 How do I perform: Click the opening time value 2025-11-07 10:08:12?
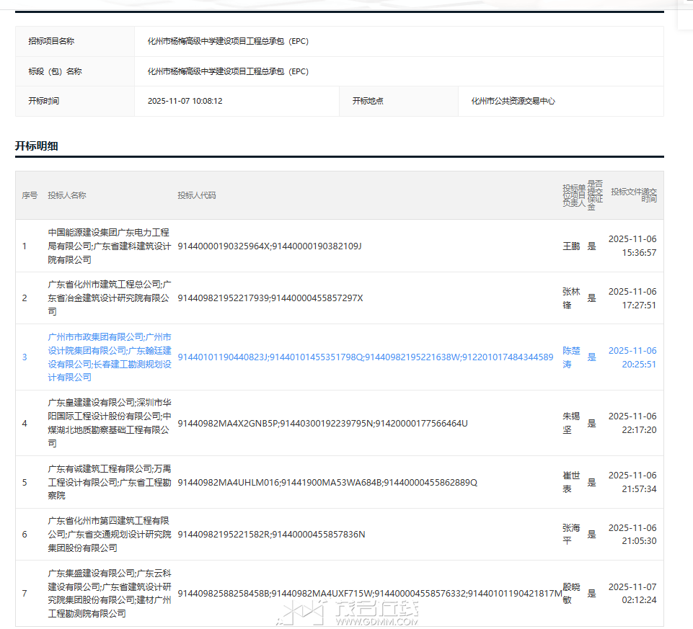(185, 101)
